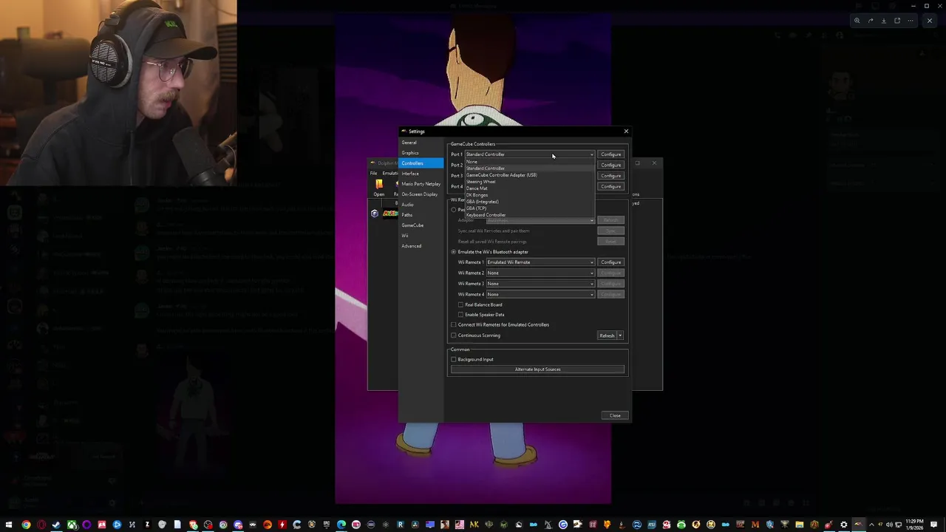Screen dimensions: 946x532
Task: Select the Steering Wheel option
Action: pyautogui.click(x=529, y=182)
